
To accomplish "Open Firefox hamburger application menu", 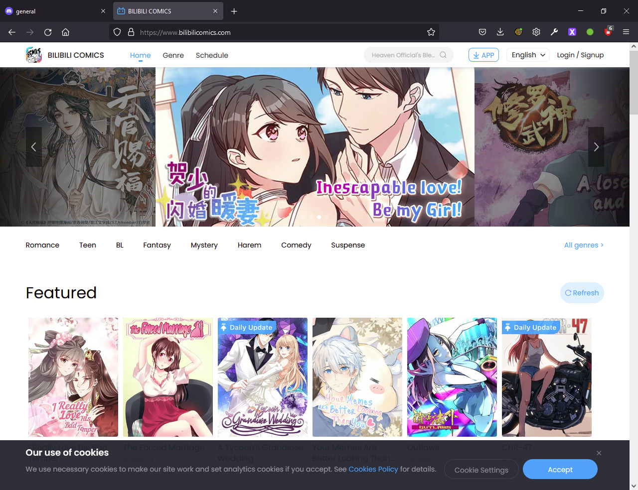I will [626, 32].
